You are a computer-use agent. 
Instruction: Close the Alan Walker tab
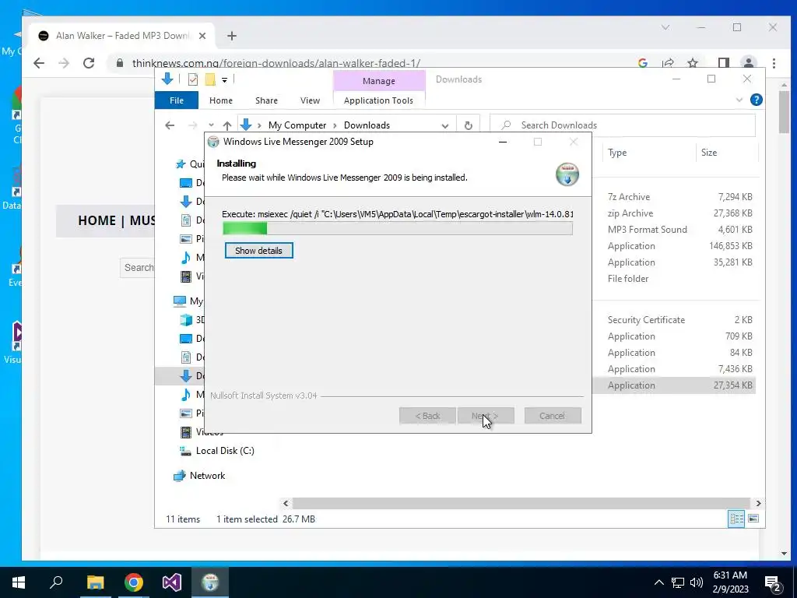(202, 36)
